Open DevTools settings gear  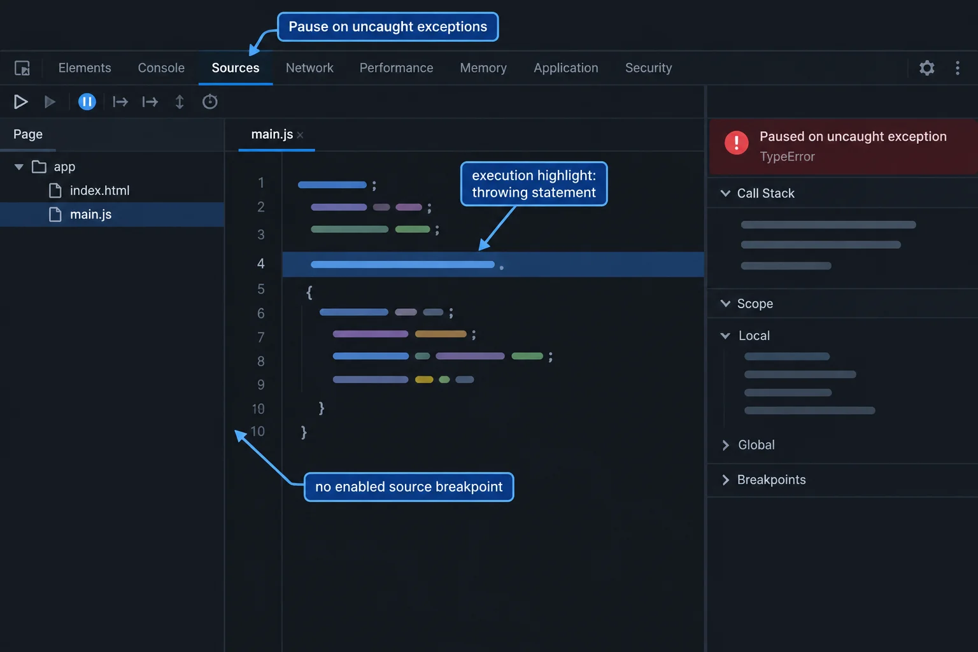coord(927,68)
